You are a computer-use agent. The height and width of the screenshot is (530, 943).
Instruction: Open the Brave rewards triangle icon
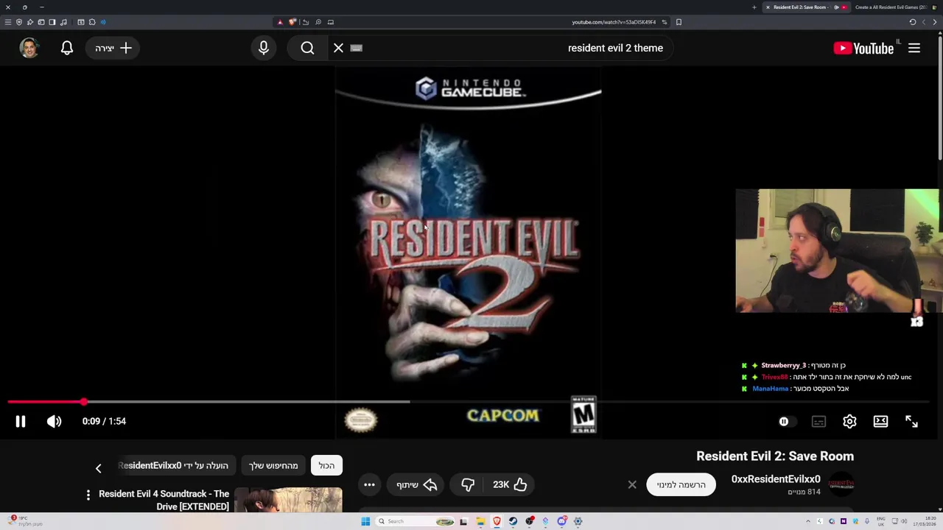point(280,22)
